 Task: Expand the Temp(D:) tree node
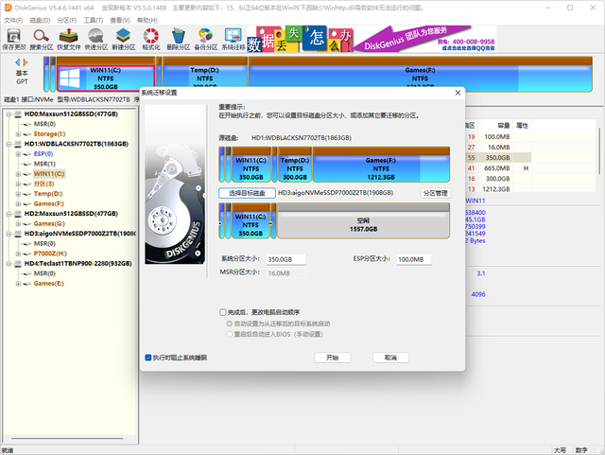18,194
